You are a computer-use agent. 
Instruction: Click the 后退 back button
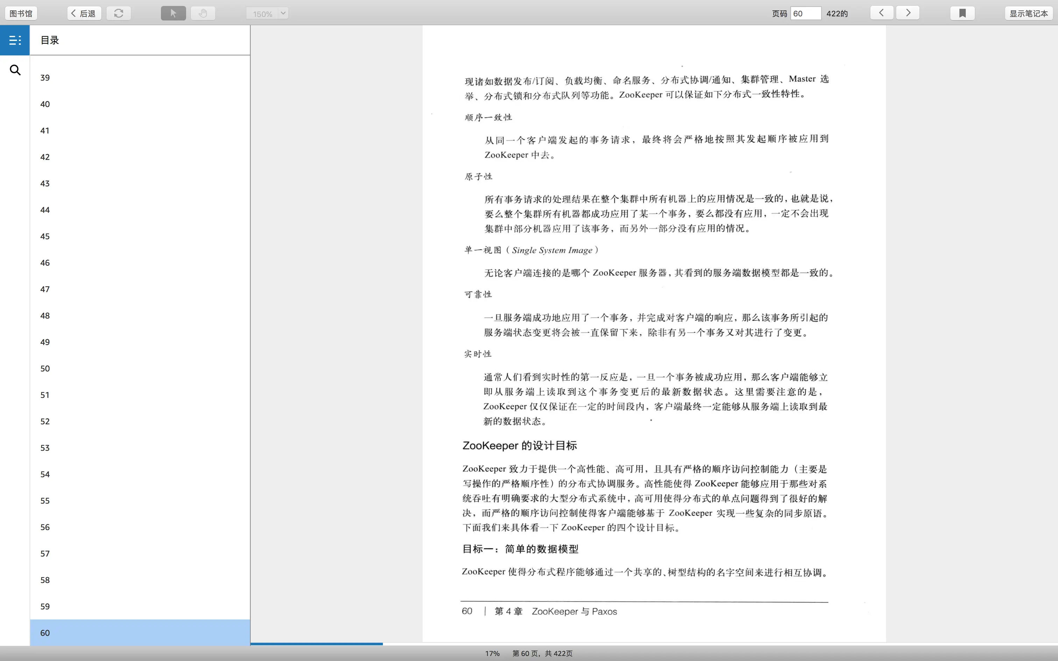pos(84,13)
